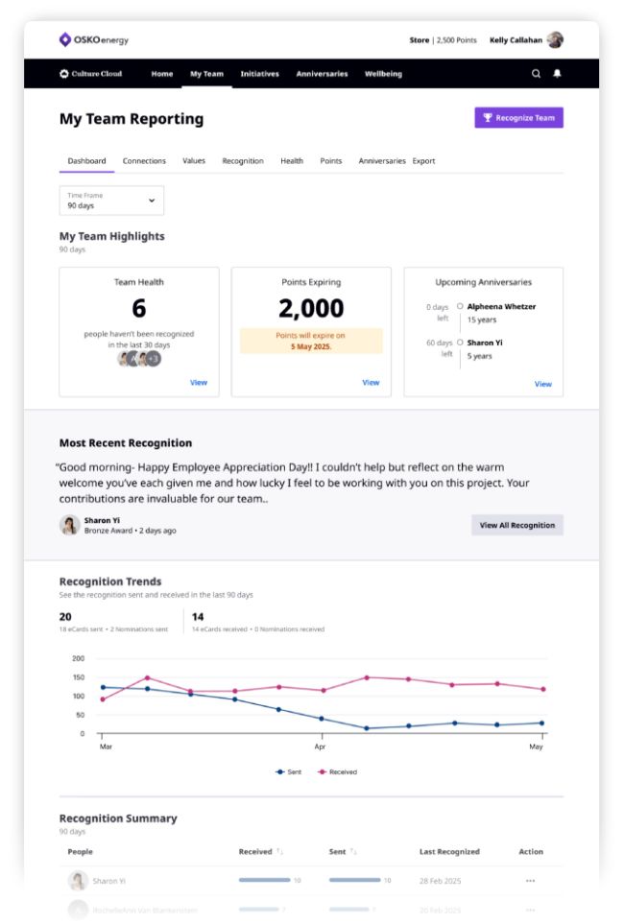Open notifications via the bell icon

(x=558, y=74)
